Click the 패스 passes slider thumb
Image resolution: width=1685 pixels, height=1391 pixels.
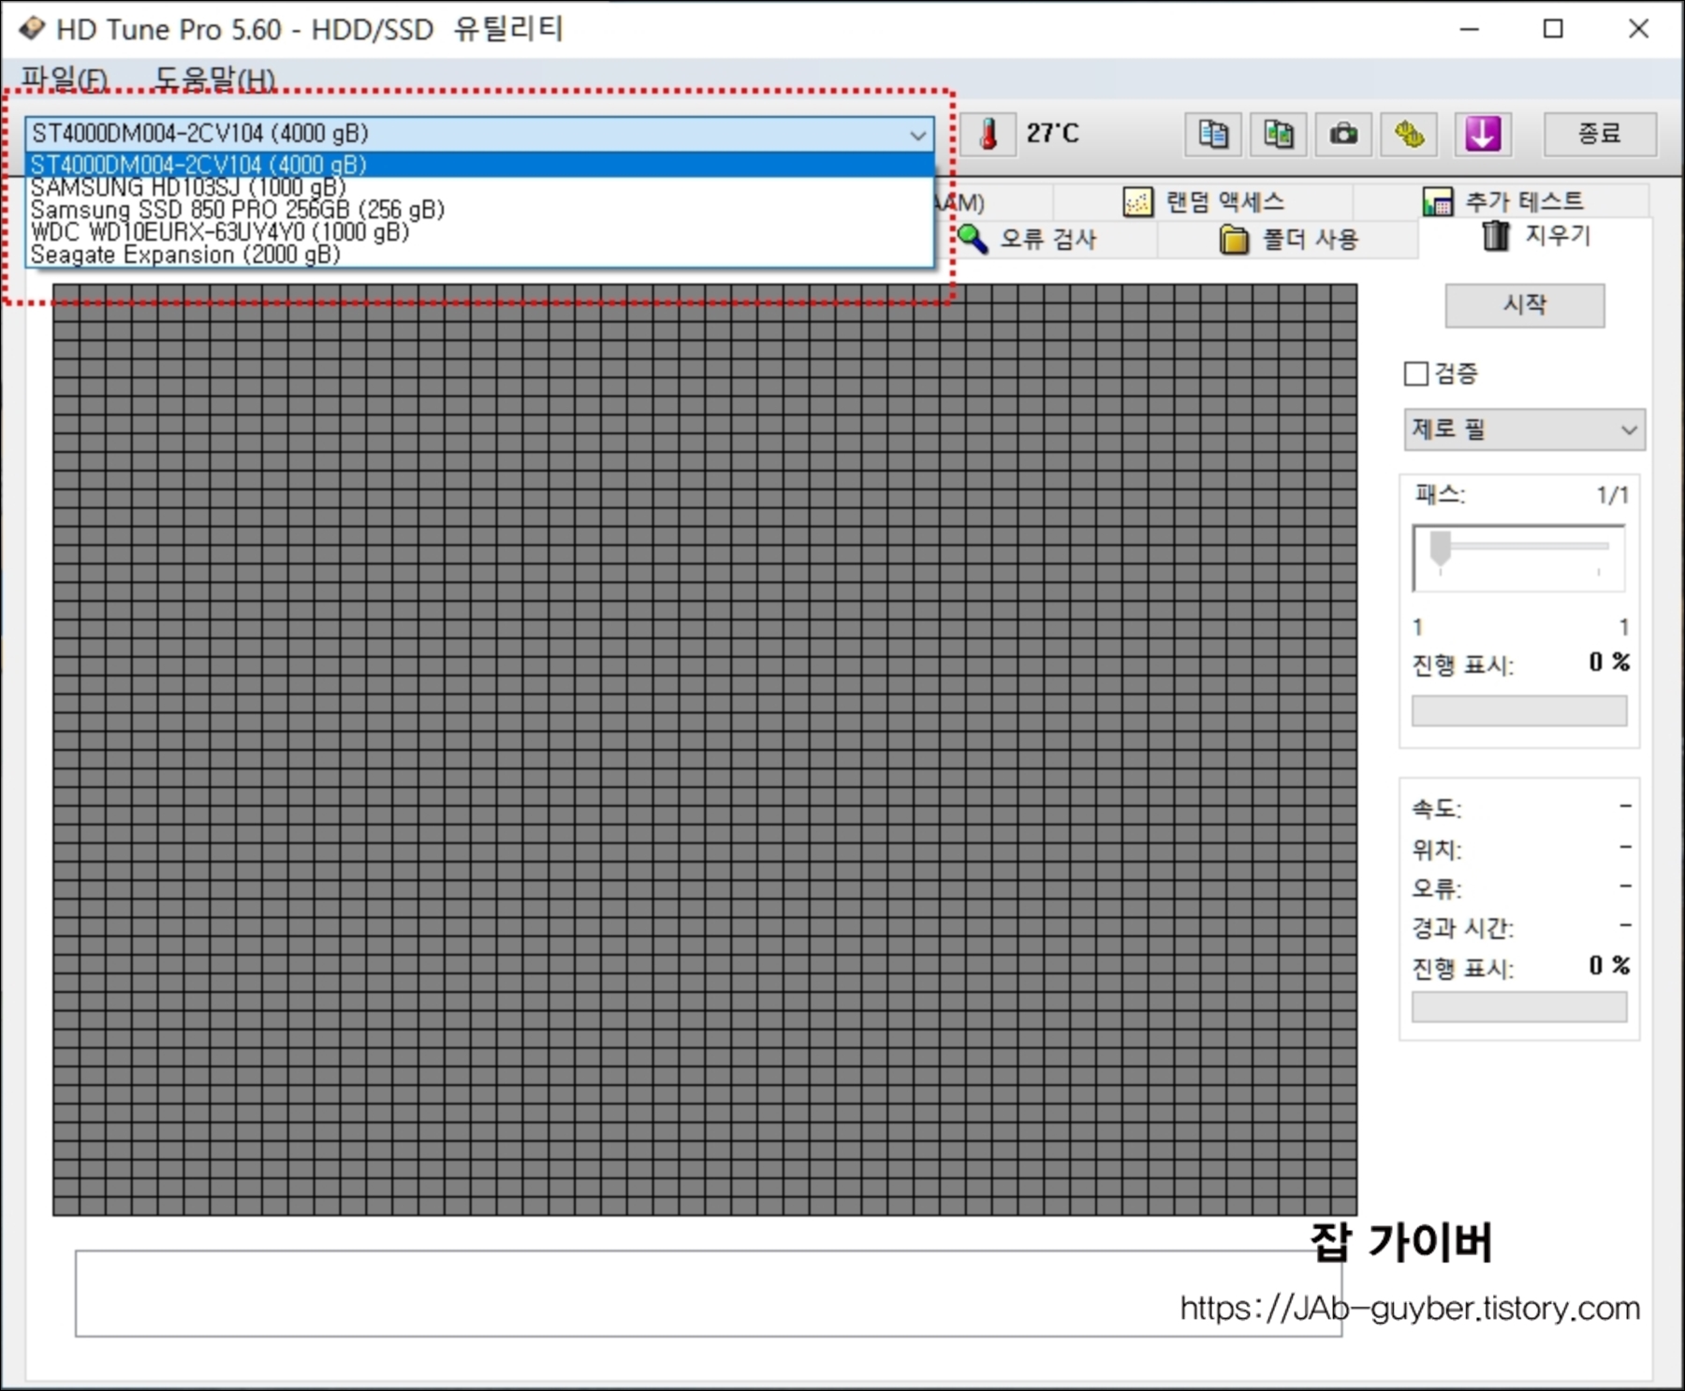[x=1441, y=549]
